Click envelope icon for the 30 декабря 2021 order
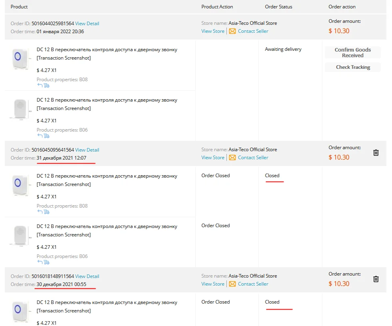 tap(232, 284)
